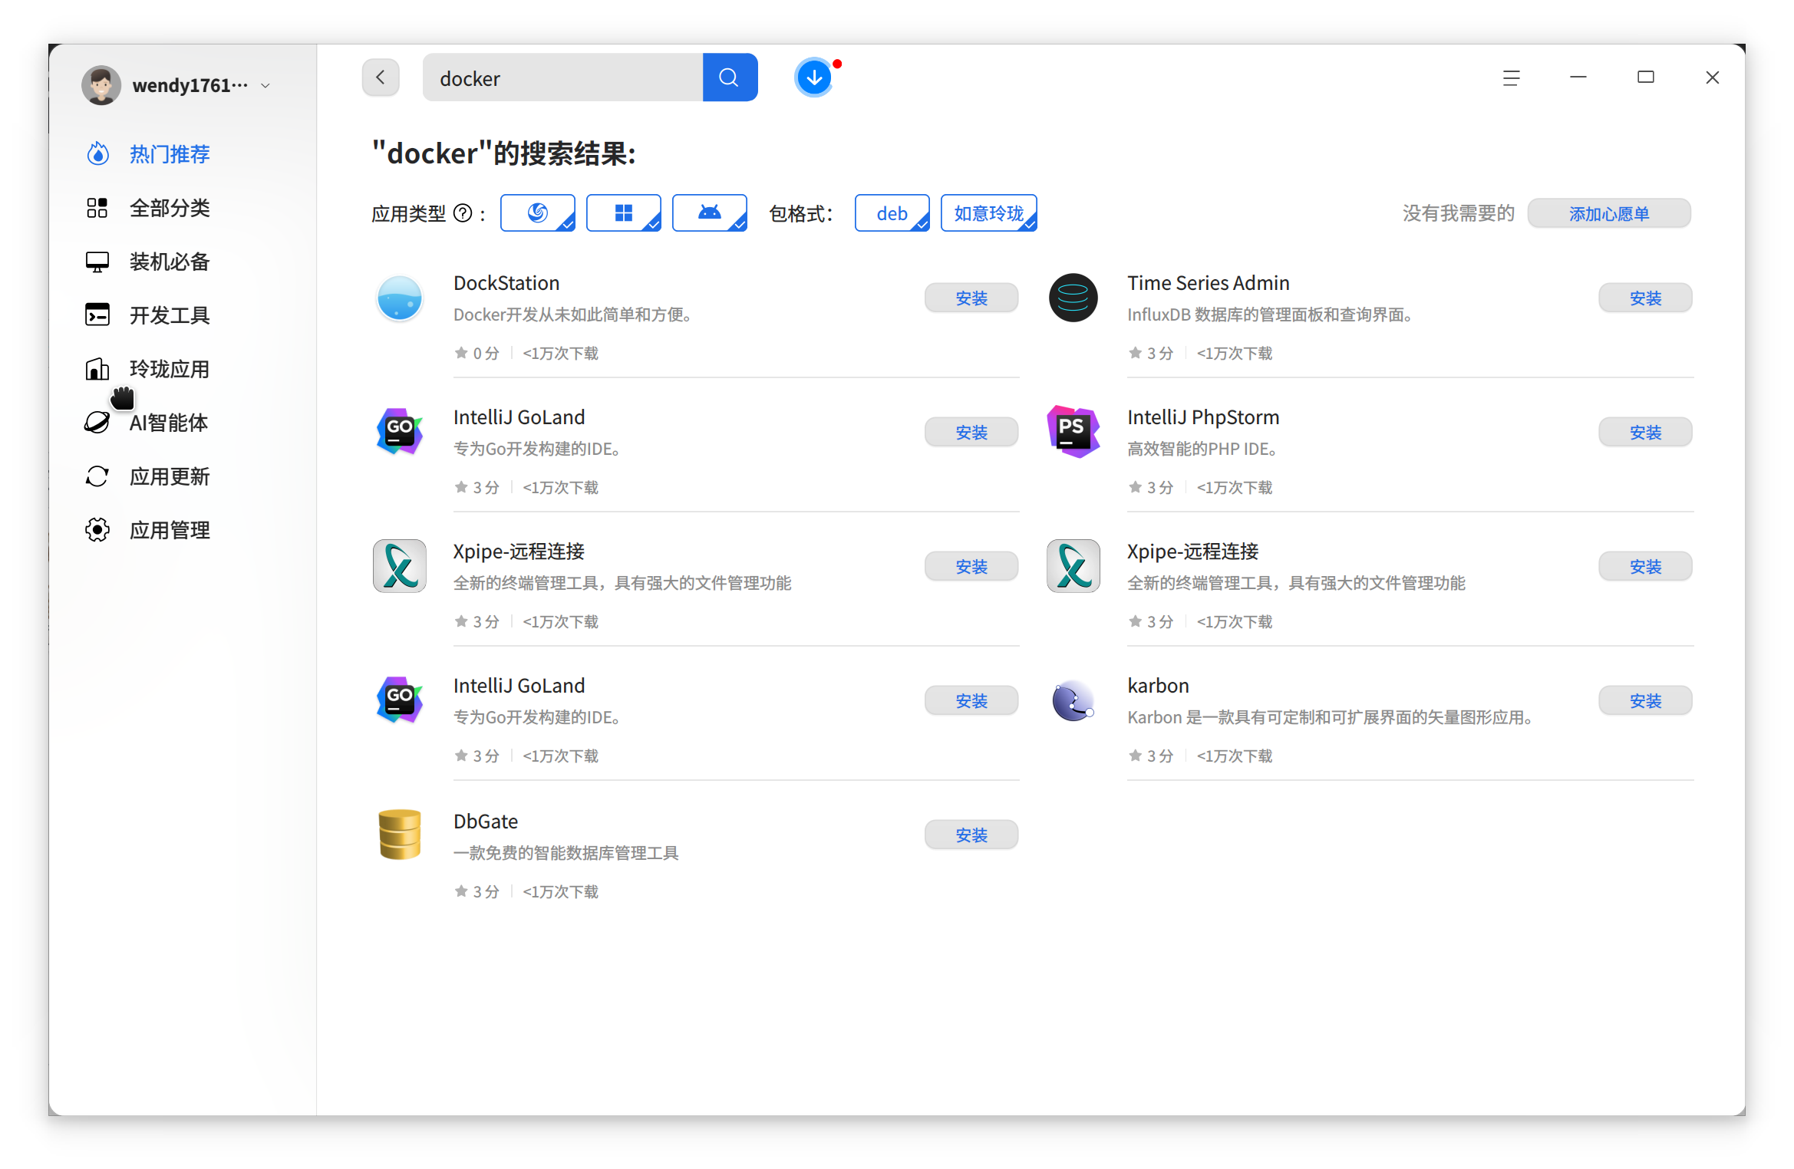The width and height of the screenshot is (1794, 1169).
Task: Toggle the 如意玲珑 package format filter
Action: click(989, 212)
